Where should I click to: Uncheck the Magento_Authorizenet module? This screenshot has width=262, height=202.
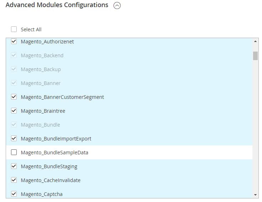[x=14, y=41]
